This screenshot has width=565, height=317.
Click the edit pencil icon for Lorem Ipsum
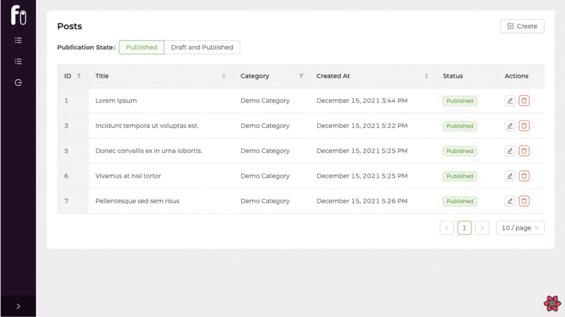[510, 101]
